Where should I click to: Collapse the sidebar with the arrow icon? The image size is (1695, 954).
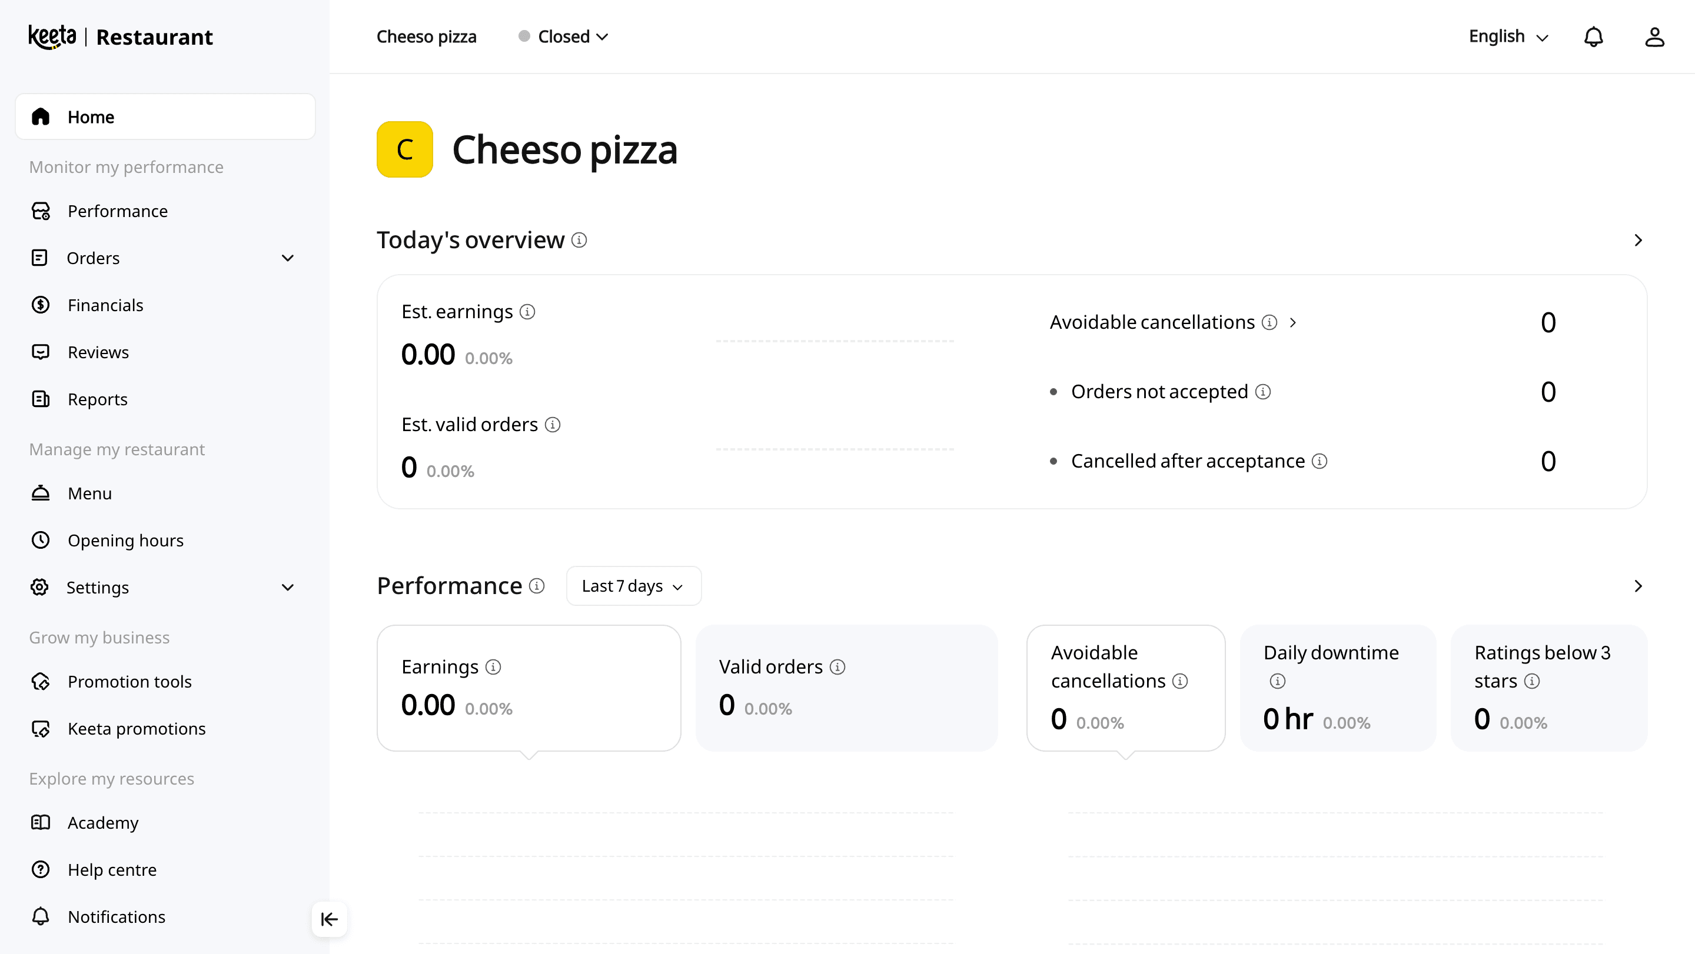tap(329, 919)
